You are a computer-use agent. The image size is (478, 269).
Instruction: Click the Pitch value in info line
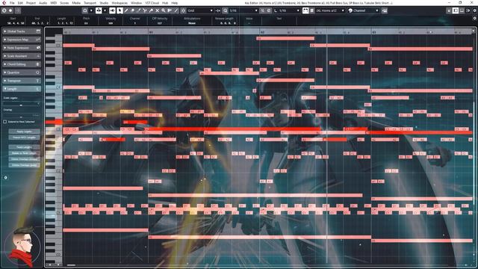click(x=86, y=23)
